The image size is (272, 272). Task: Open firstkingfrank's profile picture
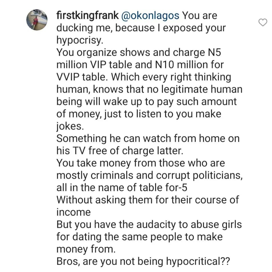[x=37, y=20]
